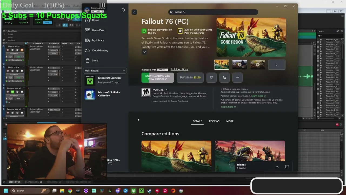Open File Explorer from taskbar
346x195 pixels.
coord(62,191)
